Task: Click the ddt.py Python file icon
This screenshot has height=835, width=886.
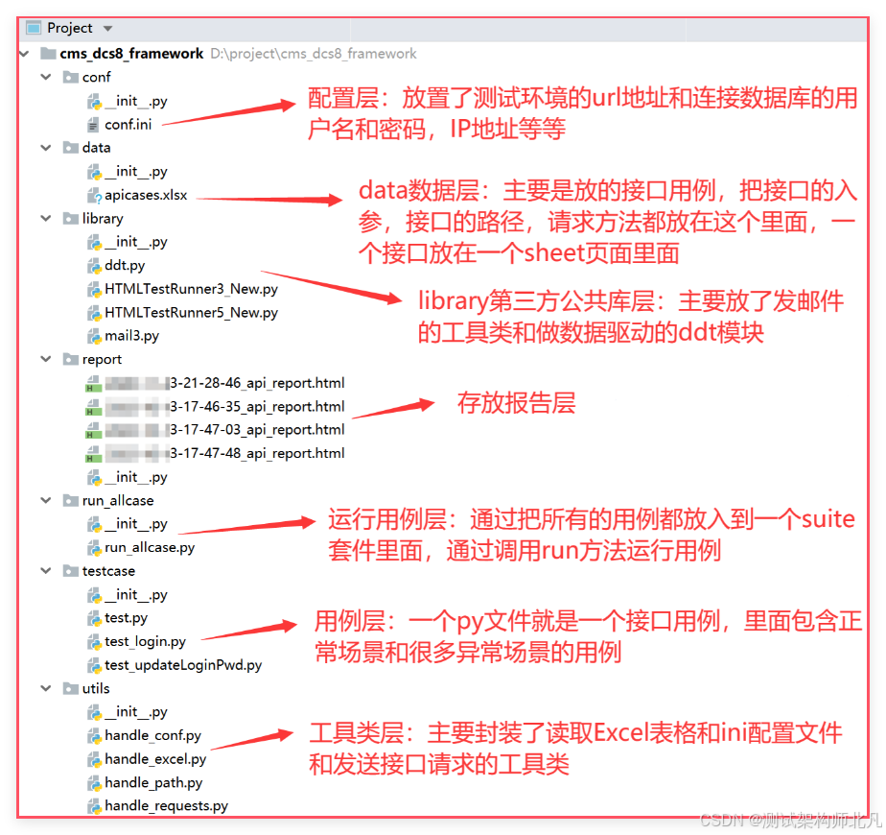Action: click(x=94, y=265)
